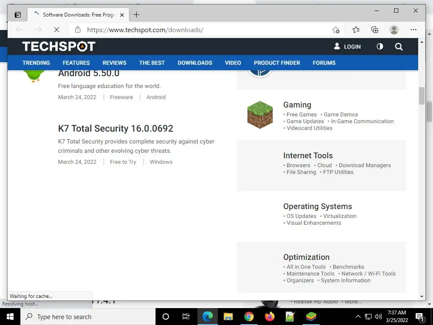433x325 pixels.
Task: Open the Benchmarks subcategory link
Action: (348, 267)
